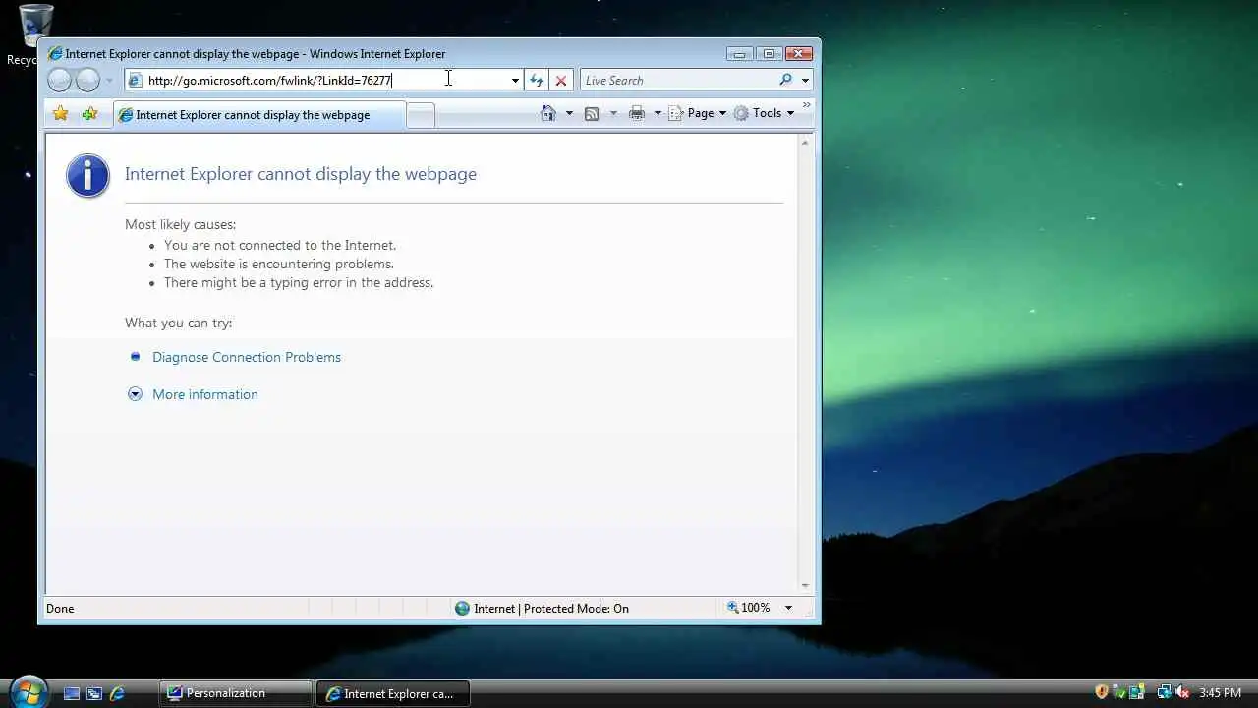Viewport: 1258px width, 708px height.
Task: Click the Security Center shield tray icon
Action: 1102,692
